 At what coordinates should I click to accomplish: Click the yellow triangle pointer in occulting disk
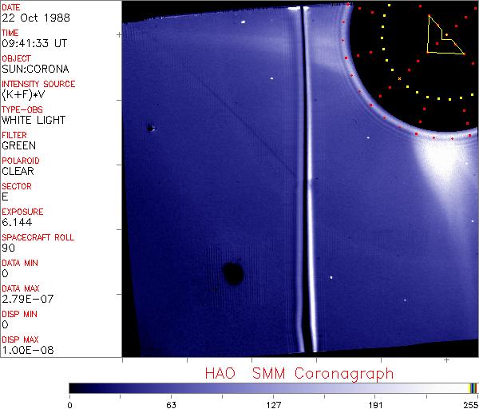pos(444,36)
